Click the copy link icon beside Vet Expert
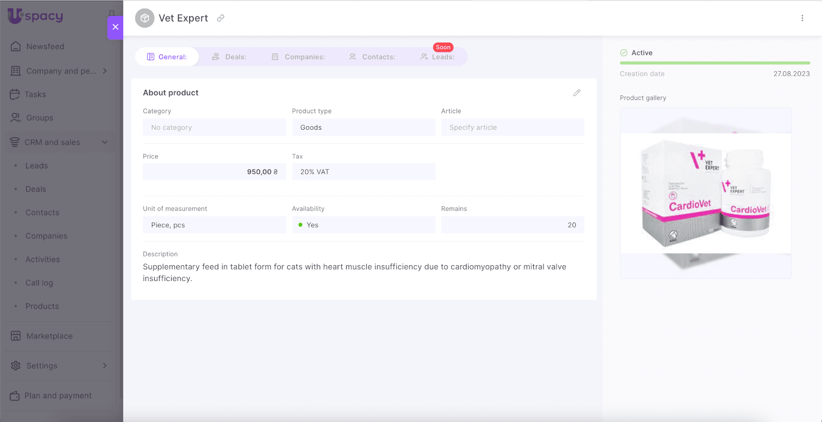This screenshot has width=822, height=422. point(220,18)
